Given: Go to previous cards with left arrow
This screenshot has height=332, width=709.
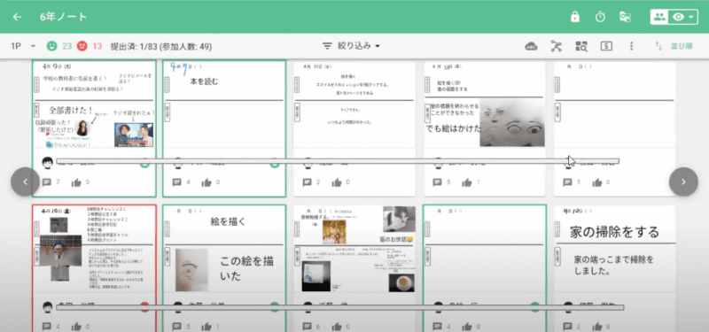Looking at the screenshot, I should coord(26,181).
